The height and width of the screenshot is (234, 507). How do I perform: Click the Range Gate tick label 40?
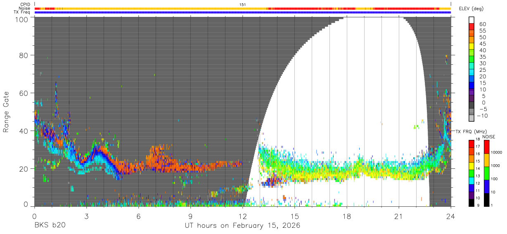pos(24,131)
